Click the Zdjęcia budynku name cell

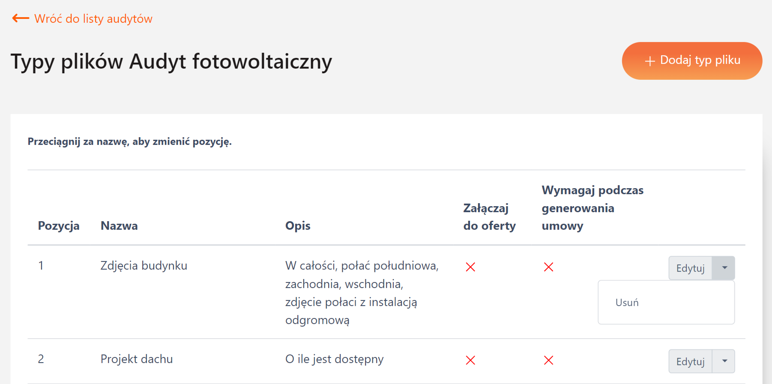pyautogui.click(x=144, y=266)
